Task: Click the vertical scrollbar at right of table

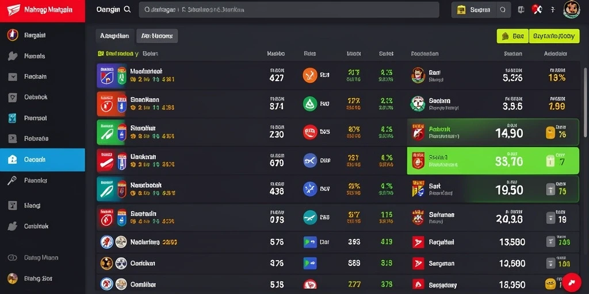Action: click(x=584, y=102)
